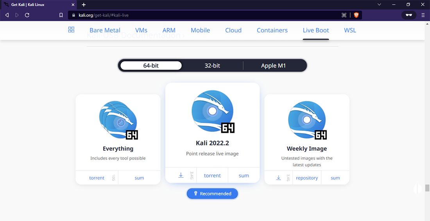Open the Everything sum link
This screenshot has width=430, height=221.
coord(139,178)
